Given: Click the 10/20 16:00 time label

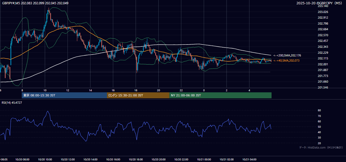Looking at the screenshot, I should (x=113, y=160).
